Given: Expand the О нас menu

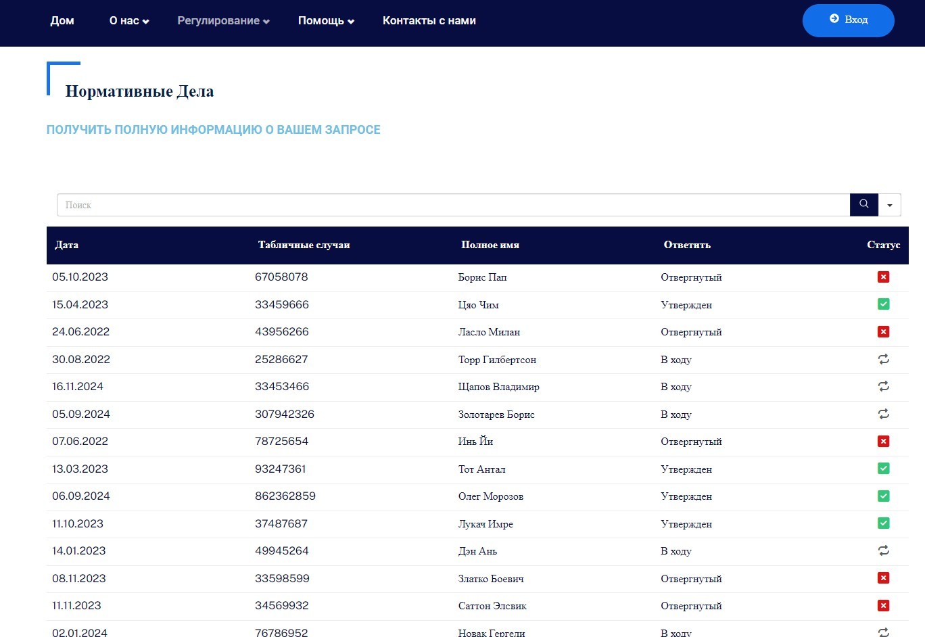Looking at the screenshot, I should click(x=129, y=20).
